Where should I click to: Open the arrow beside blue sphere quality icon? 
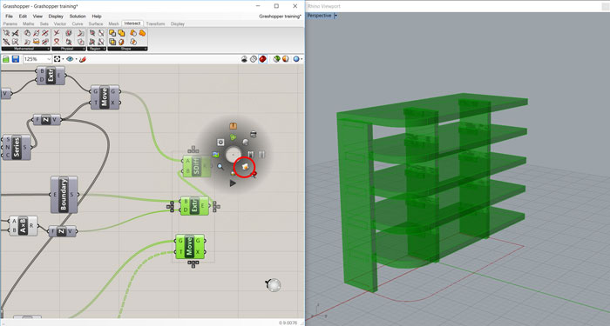tap(302, 59)
